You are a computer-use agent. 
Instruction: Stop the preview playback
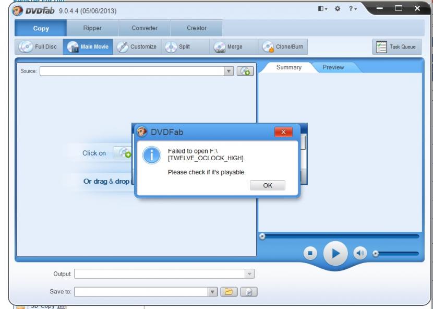click(310, 253)
